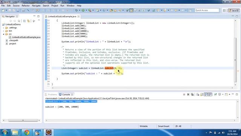Expand the bin folder
Screen dimensions: 241x136
(3, 31)
